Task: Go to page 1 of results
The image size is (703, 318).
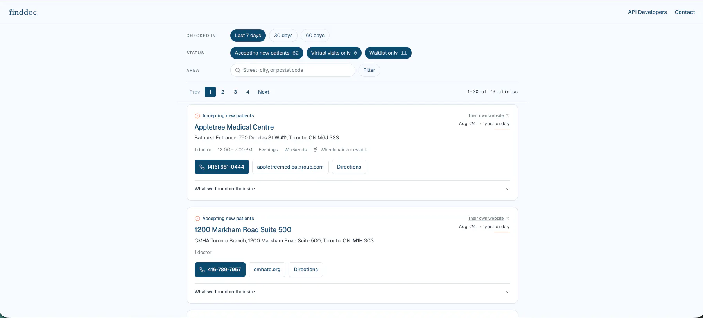Action: pyautogui.click(x=210, y=92)
